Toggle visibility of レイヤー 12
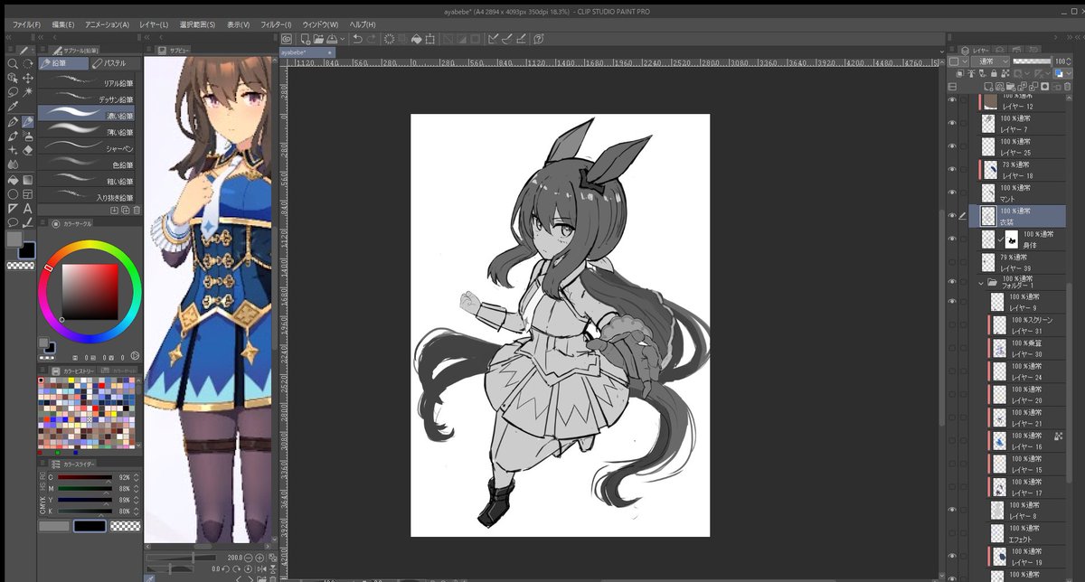Image resolution: width=1085 pixels, height=582 pixels. (951, 101)
